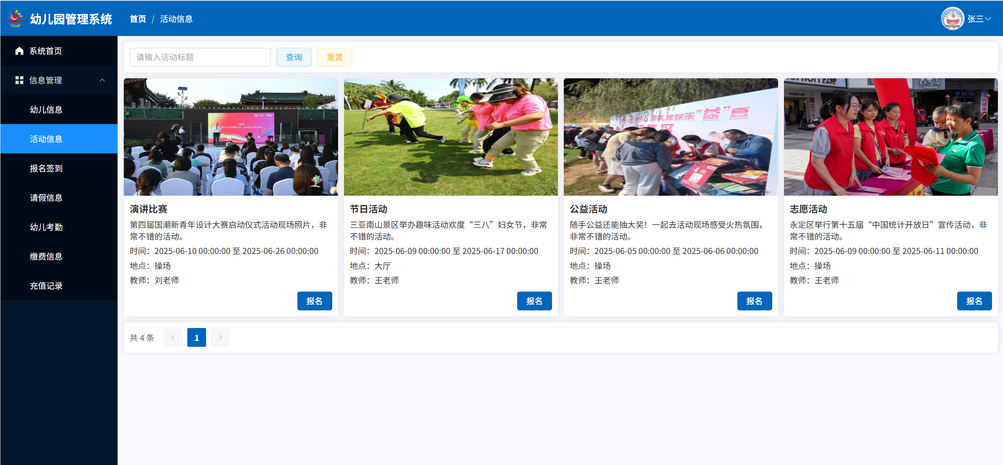Focus the activity title search field
The width and height of the screenshot is (1003, 465).
200,57
